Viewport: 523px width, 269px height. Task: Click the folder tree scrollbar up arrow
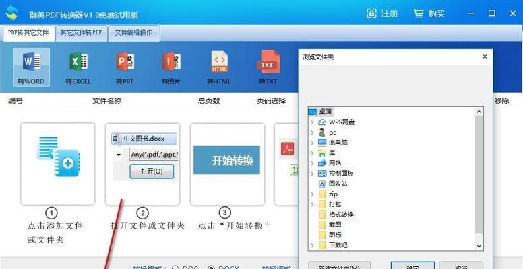(479, 112)
